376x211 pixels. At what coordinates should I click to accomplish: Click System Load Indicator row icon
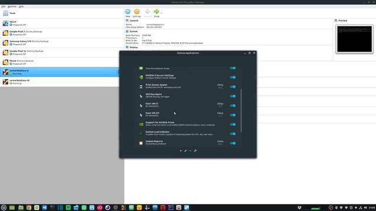[x=141, y=134]
